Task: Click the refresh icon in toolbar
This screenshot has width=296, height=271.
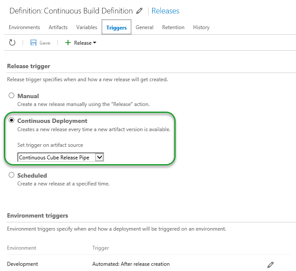Action: click(12, 43)
